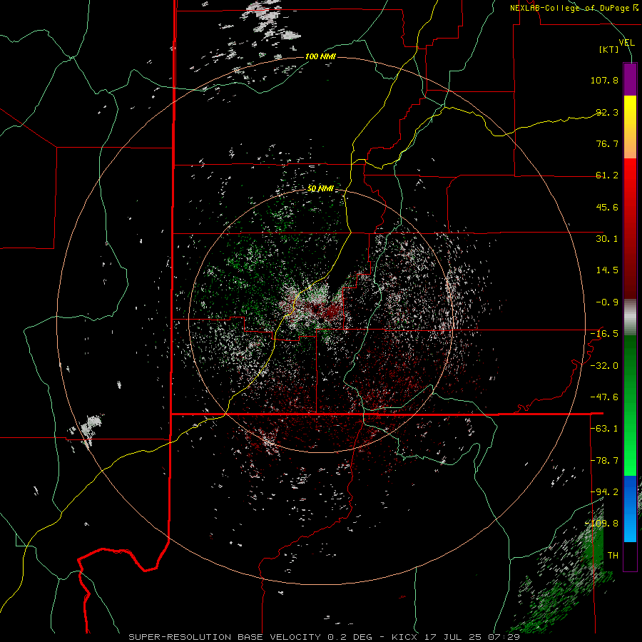
Task: Select the -0.9 scale value
Action: click(607, 302)
